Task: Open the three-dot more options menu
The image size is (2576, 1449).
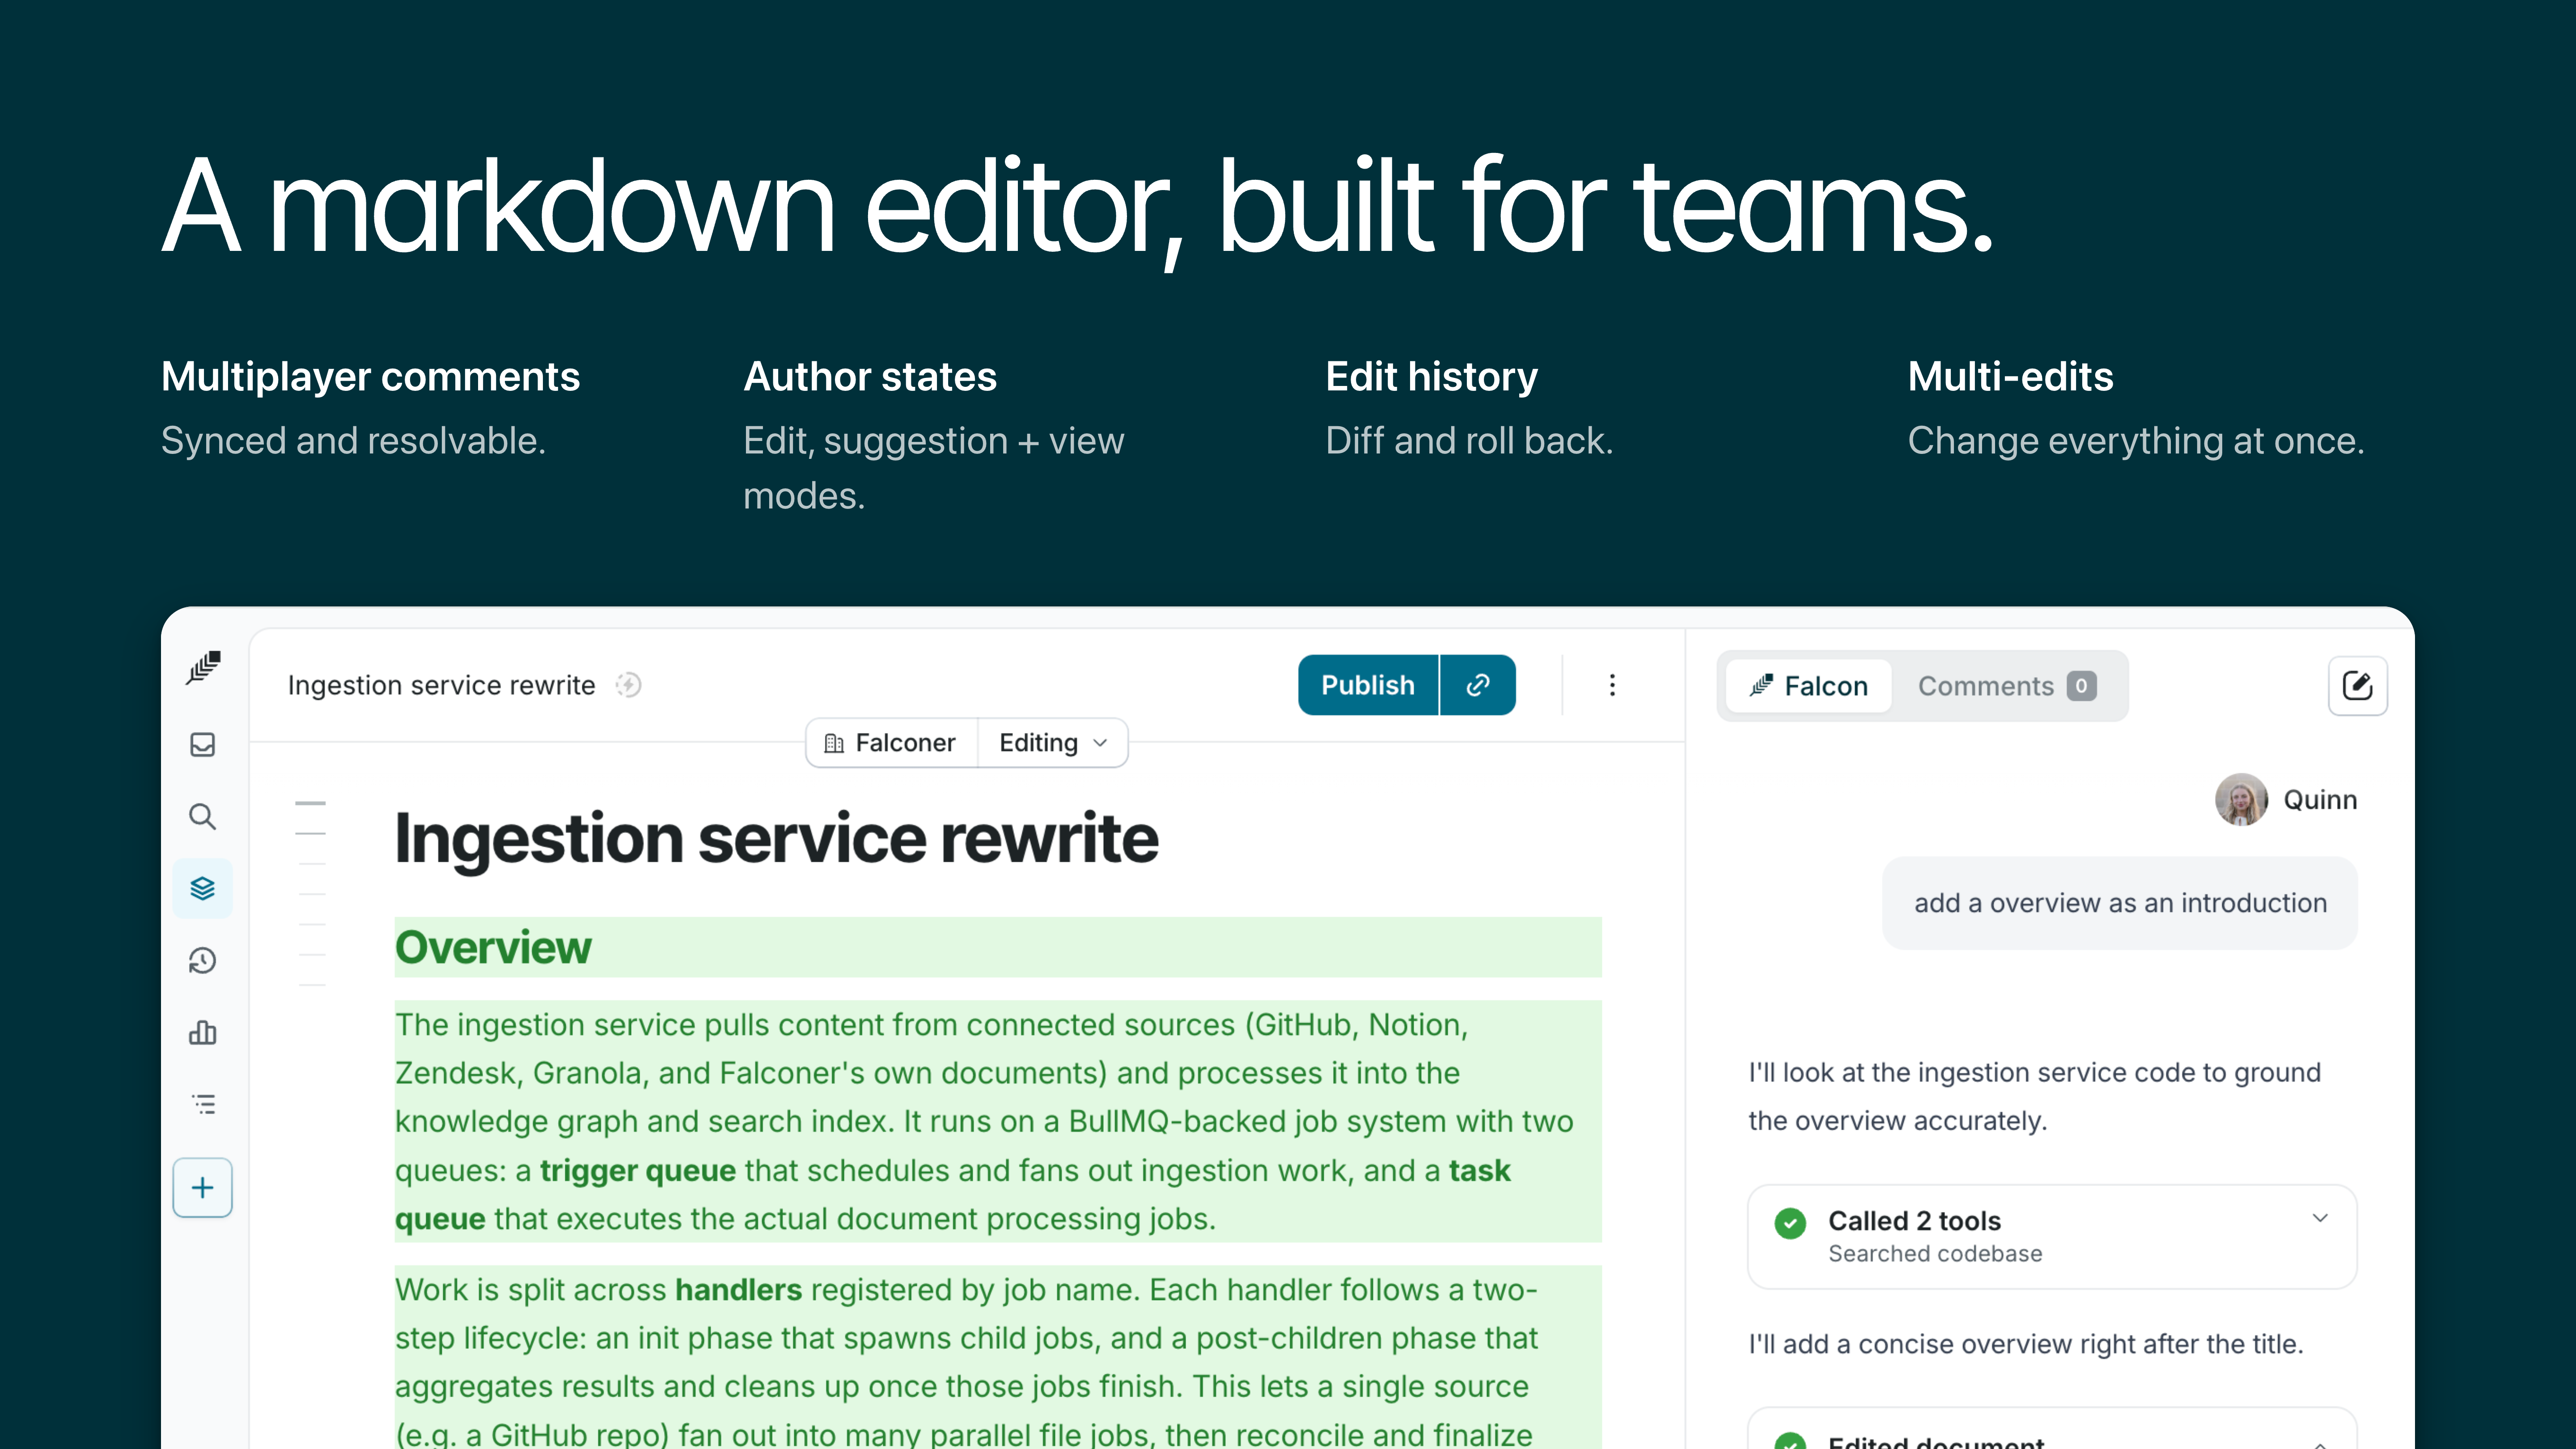Action: pos(1612,685)
